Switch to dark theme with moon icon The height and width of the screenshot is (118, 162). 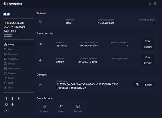[13, 105]
